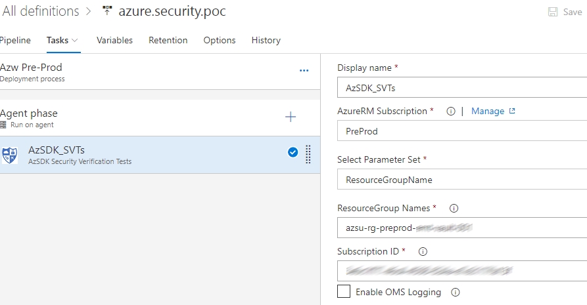This screenshot has width=587, height=305.
Task: Open the Retention tab
Action: [168, 41]
